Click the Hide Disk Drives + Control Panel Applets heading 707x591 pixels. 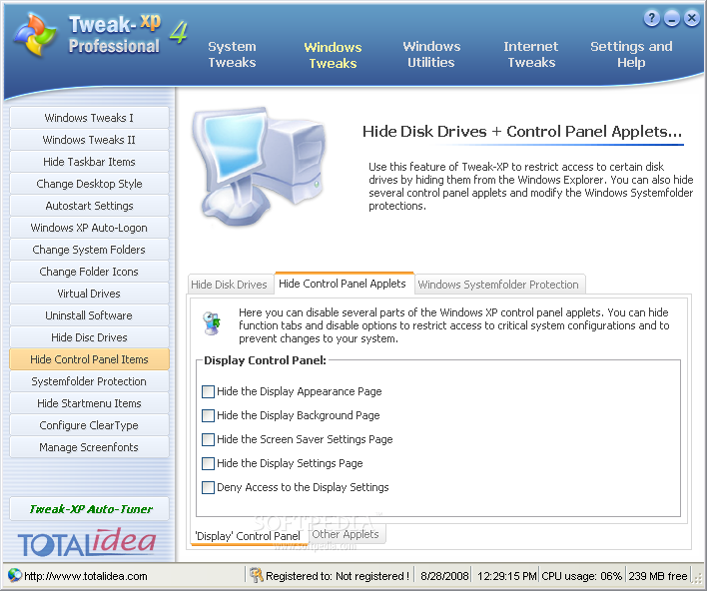[x=522, y=132]
